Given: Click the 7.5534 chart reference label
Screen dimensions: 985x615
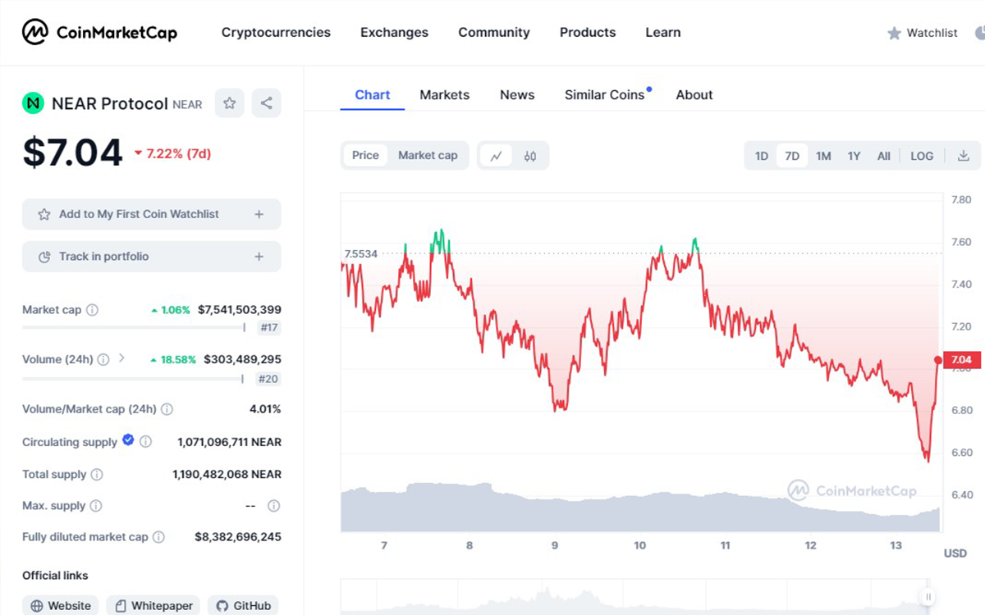Looking at the screenshot, I should 361,253.
